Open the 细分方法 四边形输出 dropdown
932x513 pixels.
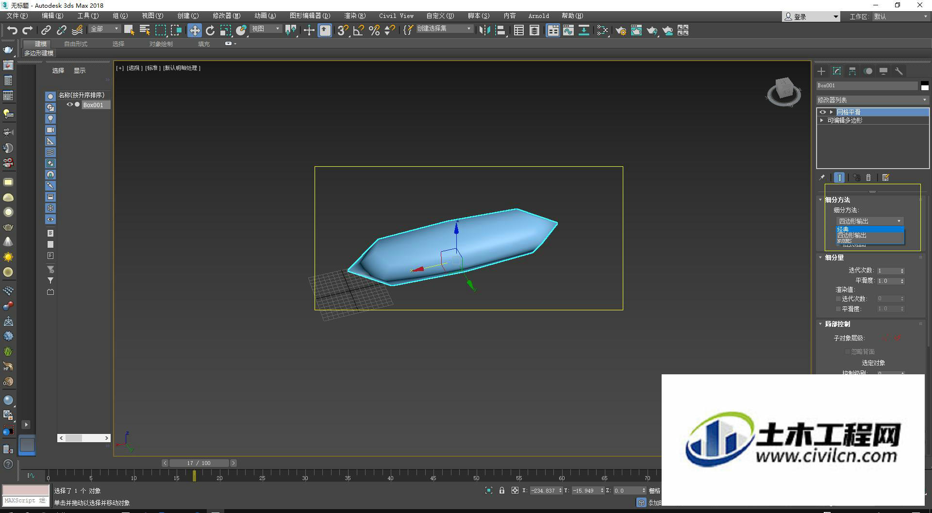coord(869,221)
